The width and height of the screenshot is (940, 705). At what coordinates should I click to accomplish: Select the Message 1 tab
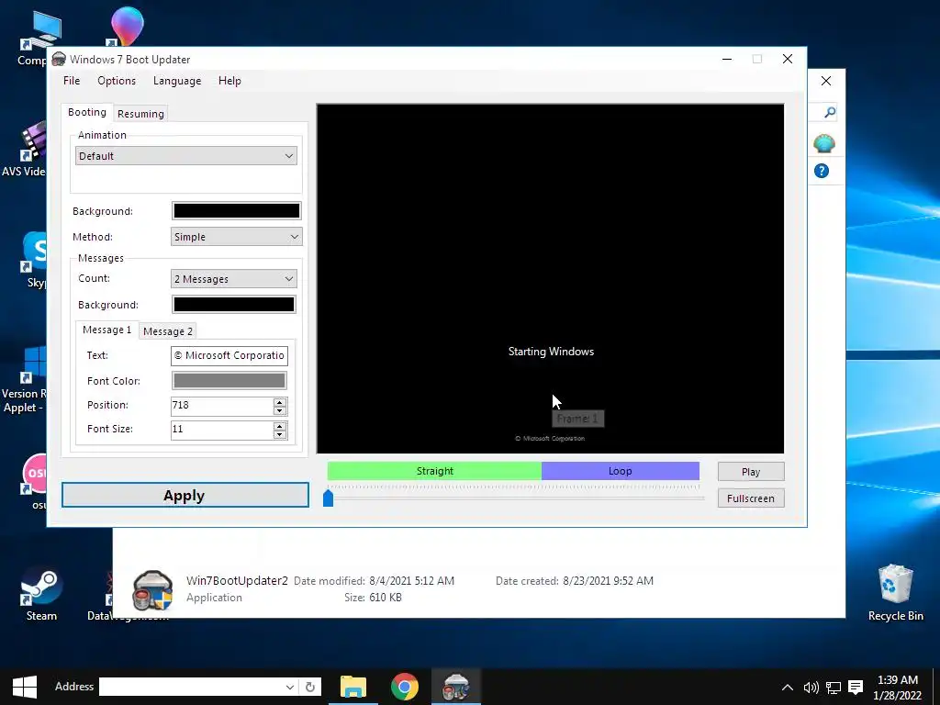[x=106, y=330]
